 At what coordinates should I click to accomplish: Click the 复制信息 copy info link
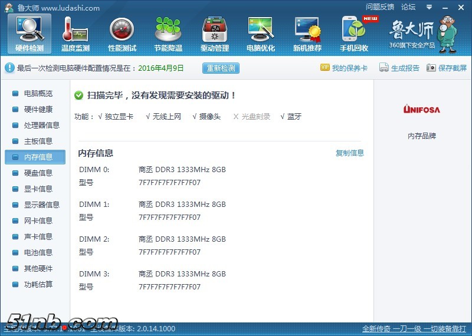tap(350, 153)
